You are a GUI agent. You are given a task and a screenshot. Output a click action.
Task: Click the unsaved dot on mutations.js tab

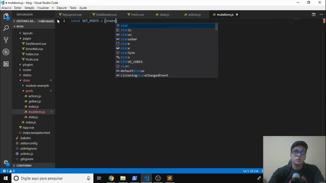pos(237,15)
